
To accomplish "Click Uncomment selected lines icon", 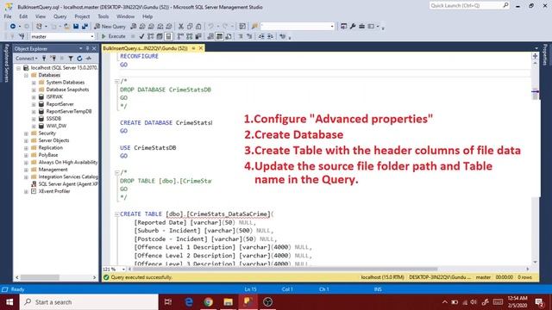I will tap(249, 36).
